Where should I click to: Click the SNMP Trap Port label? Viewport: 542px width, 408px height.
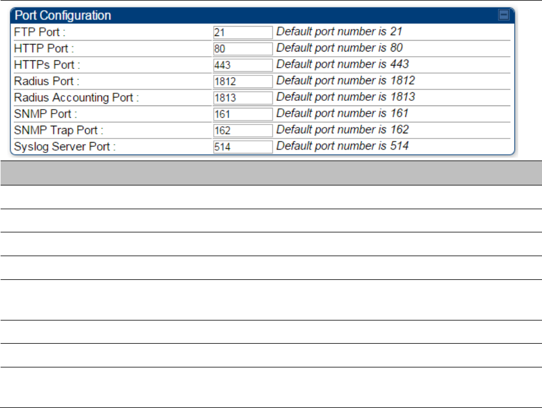coord(58,130)
